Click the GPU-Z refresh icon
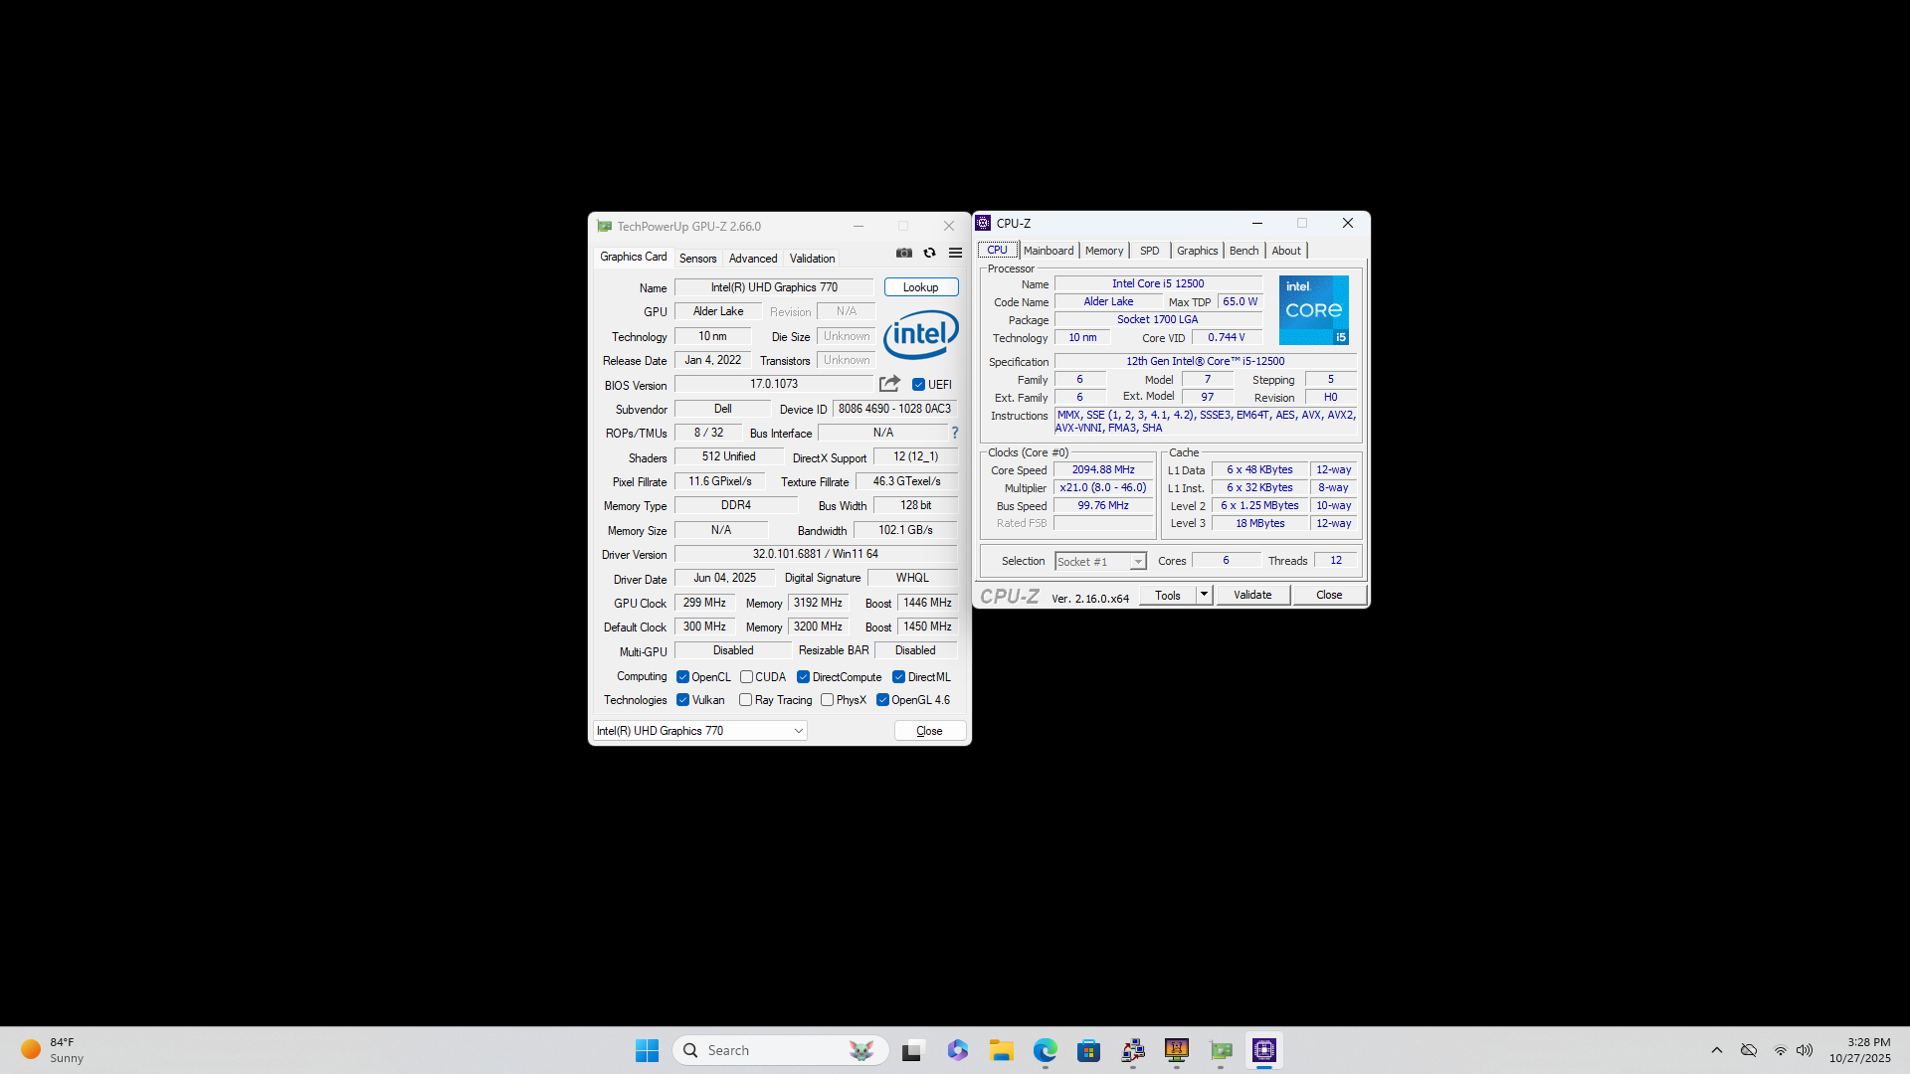Viewport: 1910px width, 1074px height. click(x=929, y=253)
